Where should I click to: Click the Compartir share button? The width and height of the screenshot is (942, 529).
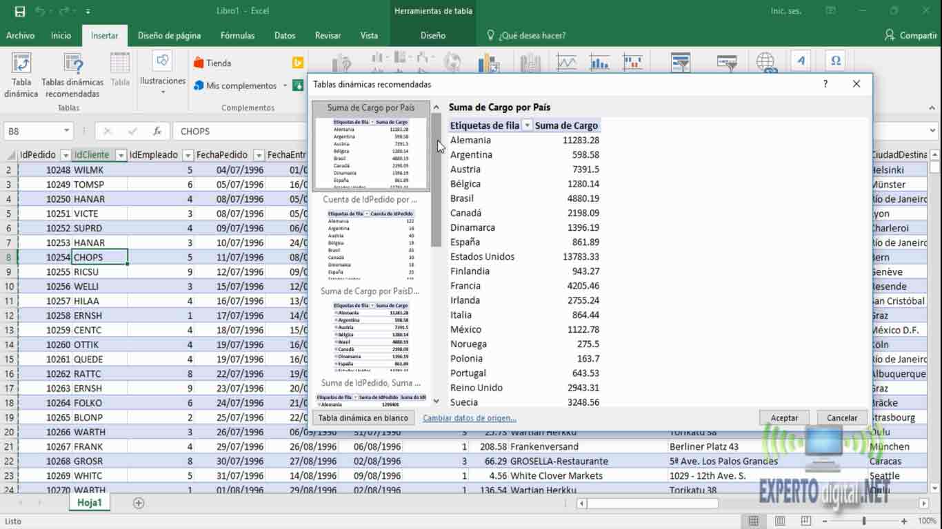910,35
